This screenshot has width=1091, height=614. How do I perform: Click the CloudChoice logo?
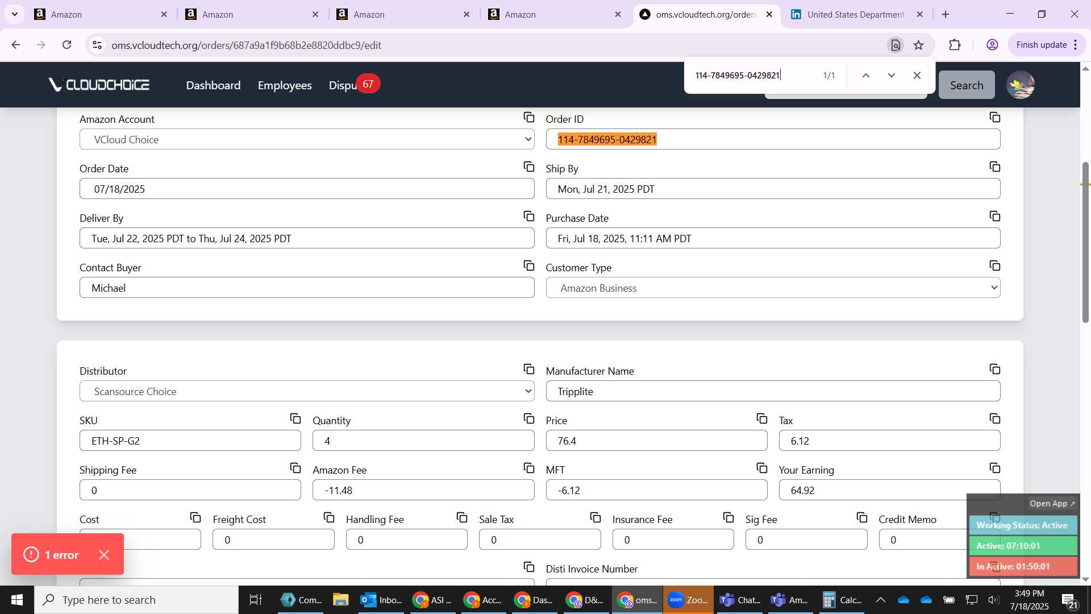(99, 85)
